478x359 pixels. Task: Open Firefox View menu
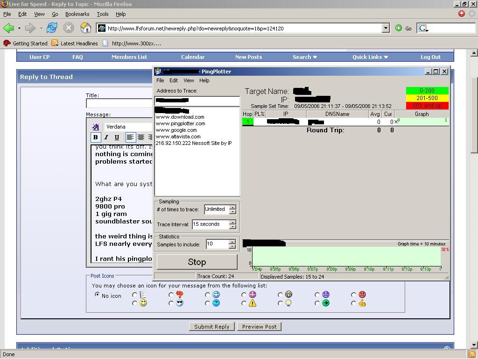pos(39,14)
